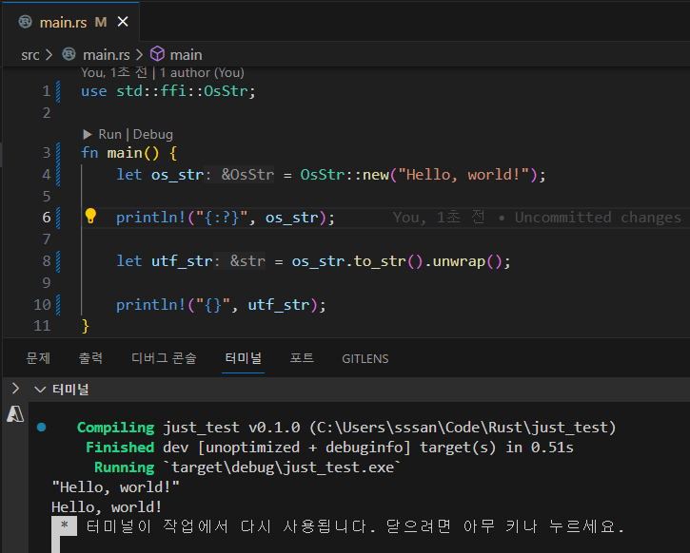The image size is (690, 553).
Task: Collapse the 터미널 section chevron
Action: pyautogui.click(x=39, y=389)
